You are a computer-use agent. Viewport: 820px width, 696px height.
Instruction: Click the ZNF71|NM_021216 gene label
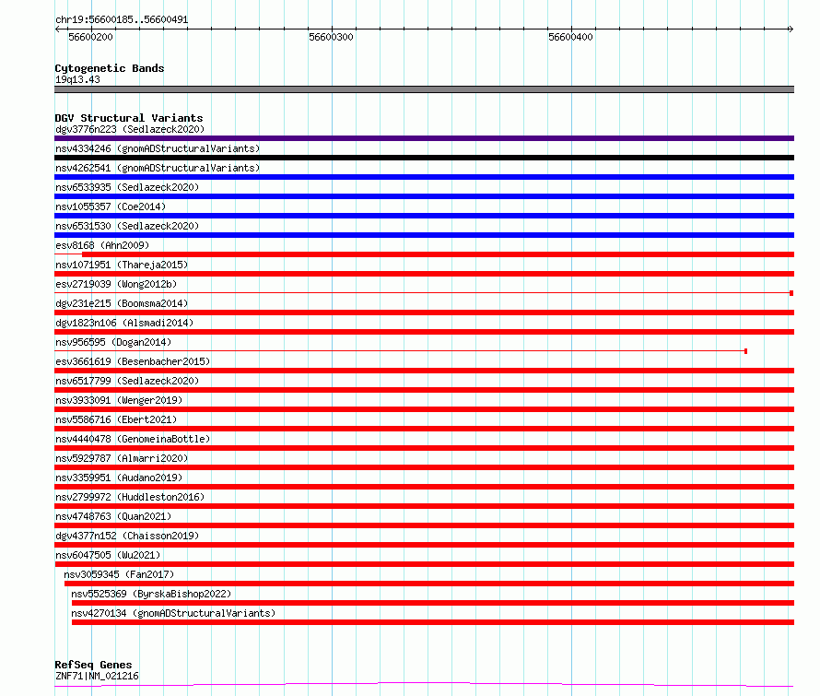pyautogui.click(x=97, y=676)
